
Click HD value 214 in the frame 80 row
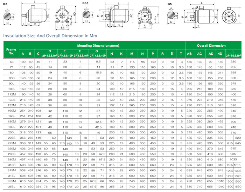(220, 73)
